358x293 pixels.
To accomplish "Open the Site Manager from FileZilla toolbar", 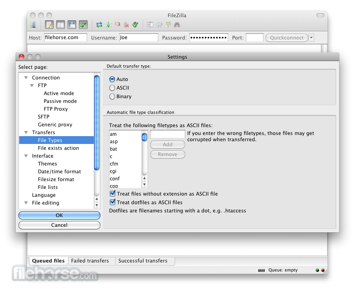I will coord(33,25).
